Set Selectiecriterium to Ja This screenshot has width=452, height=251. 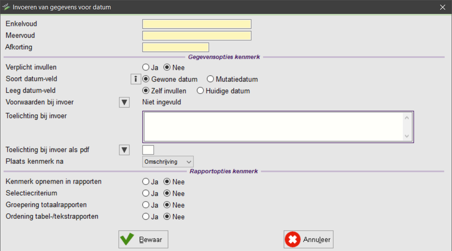pos(146,193)
